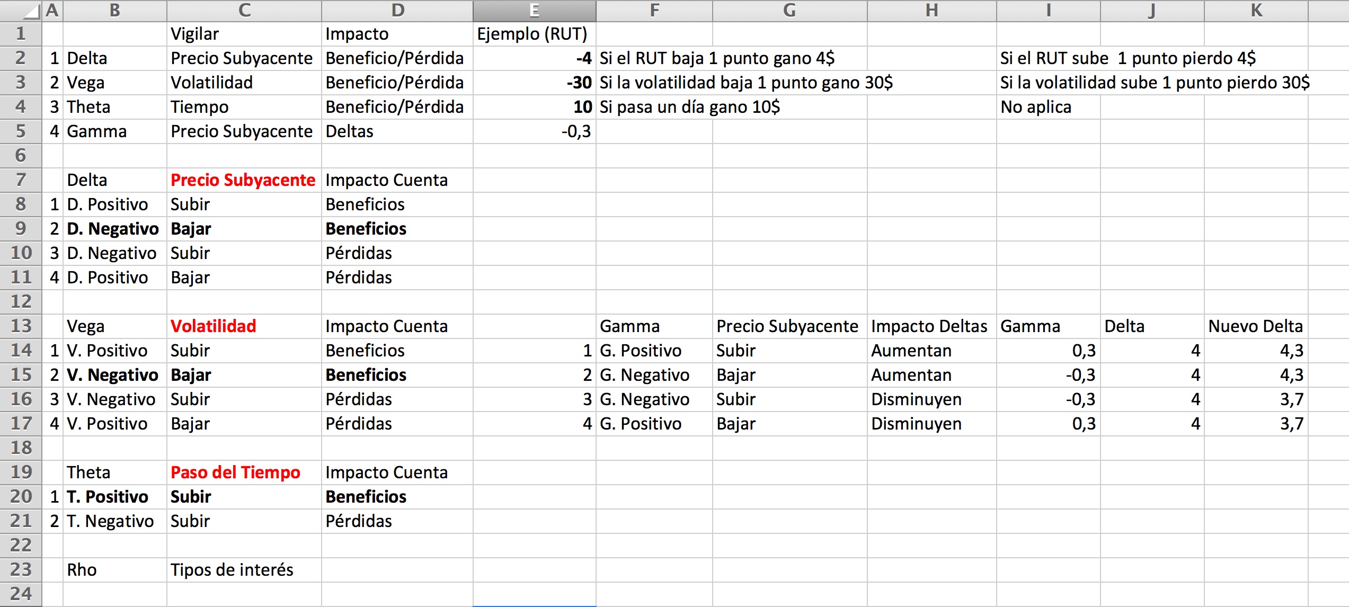Select the 'Si pasa un día gano 10$' cell
1349x607 pixels.
pyautogui.click(x=689, y=107)
